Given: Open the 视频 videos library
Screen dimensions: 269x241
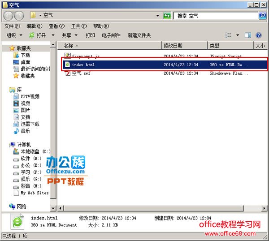Looking at the screenshot, I should click(x=22, y=103).
